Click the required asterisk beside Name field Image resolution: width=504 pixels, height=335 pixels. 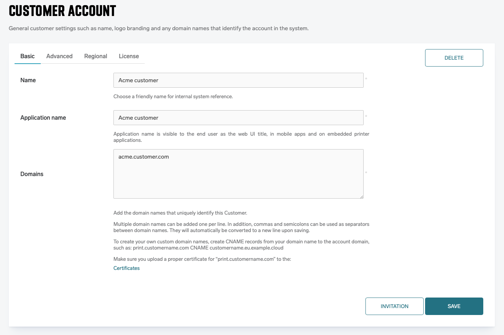pyautogui.click(x=366, y=79)
